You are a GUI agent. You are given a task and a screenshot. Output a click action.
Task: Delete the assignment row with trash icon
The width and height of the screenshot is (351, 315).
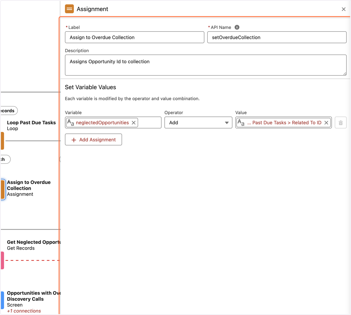click(341, 123)
